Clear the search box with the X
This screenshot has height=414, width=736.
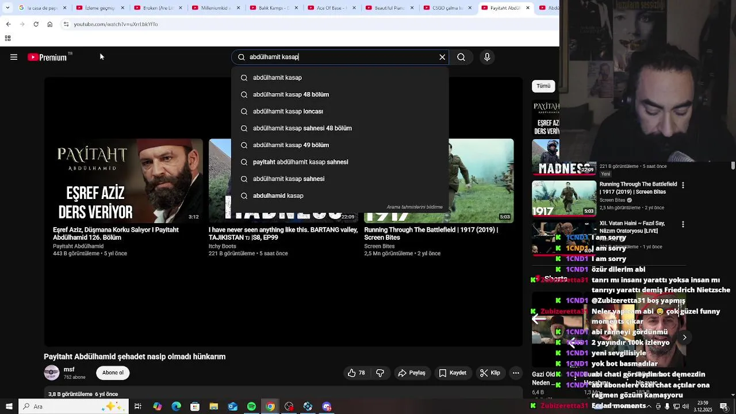pyautogui.click(x=442, y=57)
